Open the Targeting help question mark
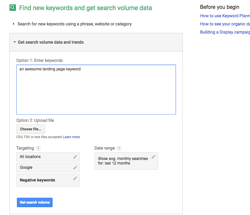Viewport: 250px width, 215px height. (38, 148)
